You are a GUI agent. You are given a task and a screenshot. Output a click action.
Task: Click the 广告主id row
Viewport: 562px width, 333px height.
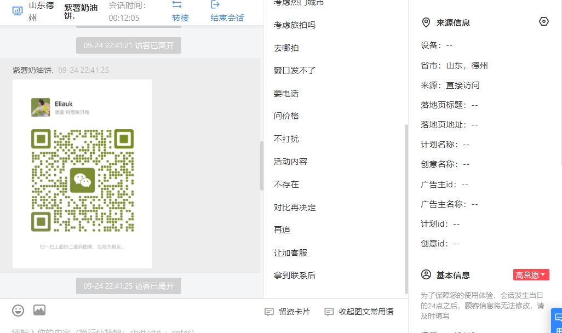coord(444,185)
